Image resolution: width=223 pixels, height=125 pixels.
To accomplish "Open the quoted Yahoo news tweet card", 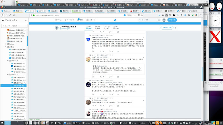I will (118, 69).
